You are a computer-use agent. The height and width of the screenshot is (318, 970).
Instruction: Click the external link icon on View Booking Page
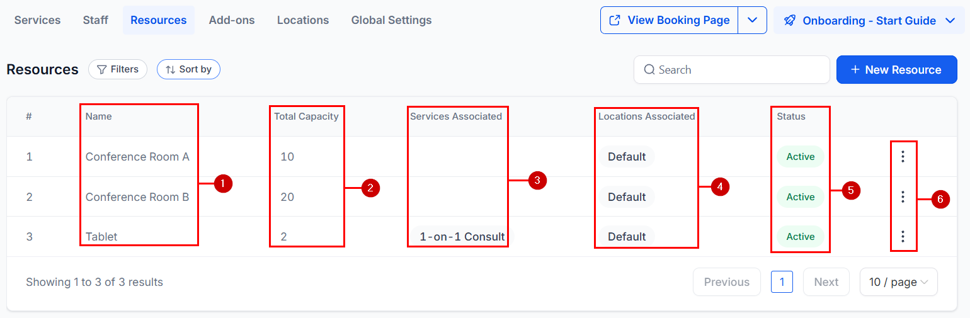click(x=615, y=21)
